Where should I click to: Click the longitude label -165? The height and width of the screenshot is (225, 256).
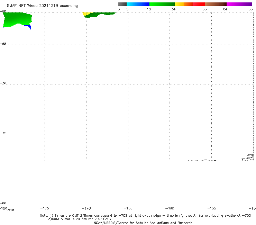pyautogui.click(x=128, y=208)
